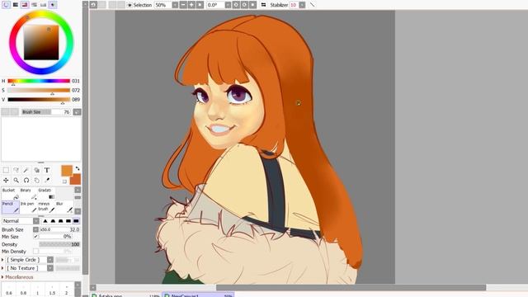This screenshot has height=297, width=528.
Task: Expand the Simple Circle settings triangle
Action: [x=2, y=260]
